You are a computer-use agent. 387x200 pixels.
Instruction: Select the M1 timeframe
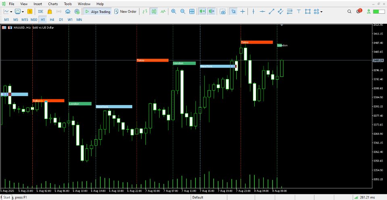(x=7, y=19)
